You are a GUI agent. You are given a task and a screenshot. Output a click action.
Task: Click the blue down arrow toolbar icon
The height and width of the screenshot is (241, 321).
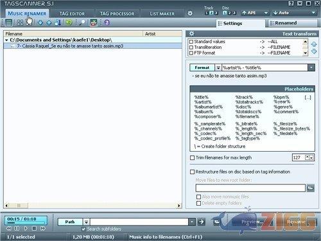[x=40, y=22]
